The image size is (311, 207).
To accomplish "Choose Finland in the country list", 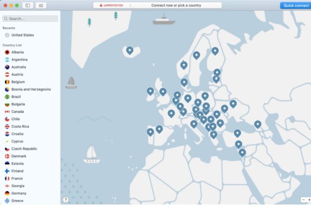I will [17, 171].
